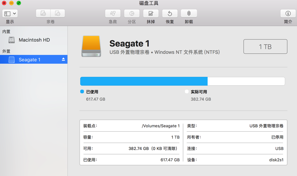Click the Unmount (卸载) toolbar icon
The image size is (297, 176).
pyautogui.click(x=189, y=14)
